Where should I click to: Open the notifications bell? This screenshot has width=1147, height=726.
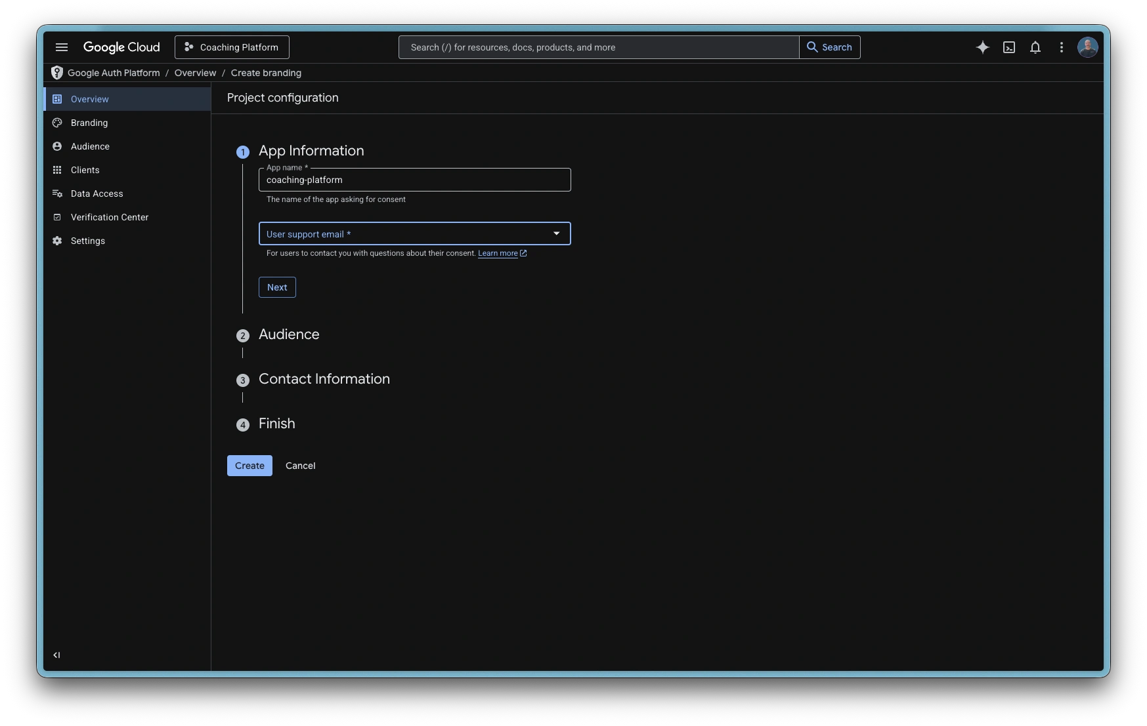1035,47
